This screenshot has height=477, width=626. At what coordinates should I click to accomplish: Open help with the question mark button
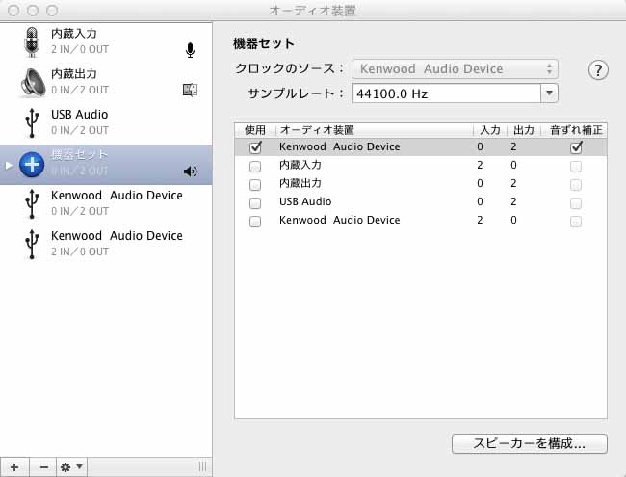click(x=598, y=70)
